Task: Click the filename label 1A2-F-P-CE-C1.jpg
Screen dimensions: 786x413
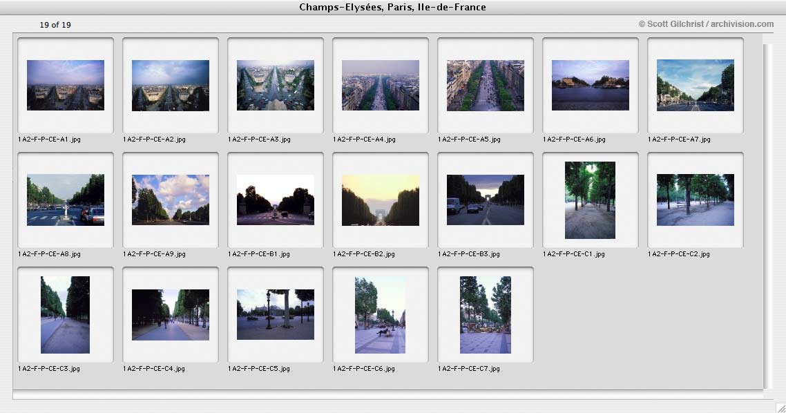Action: 574,254
